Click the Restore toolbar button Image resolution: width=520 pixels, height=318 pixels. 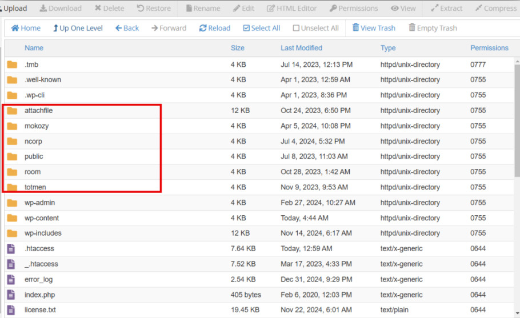tap(154, 9)
